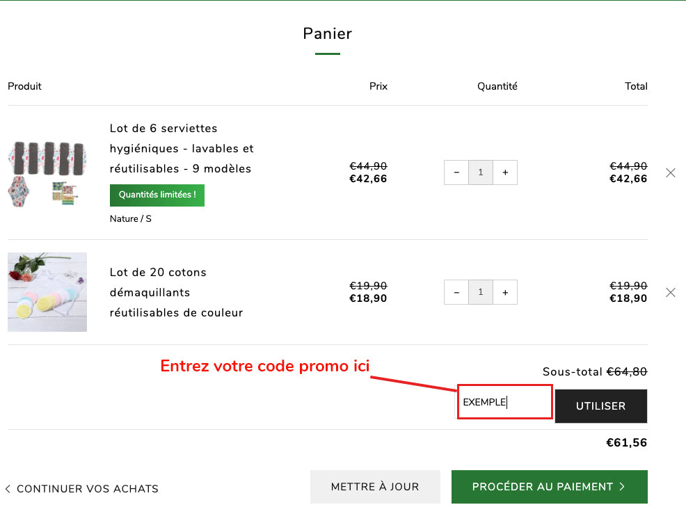Click the chevron icon next to Continuer vos achats
This screenshot has width=686, height=514.
pos(8,489)
